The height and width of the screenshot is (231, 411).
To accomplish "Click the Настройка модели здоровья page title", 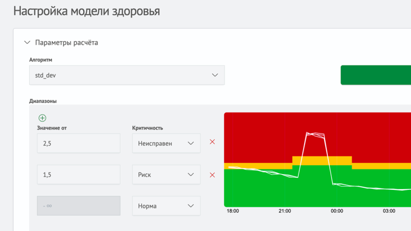I will pos(86,11).
